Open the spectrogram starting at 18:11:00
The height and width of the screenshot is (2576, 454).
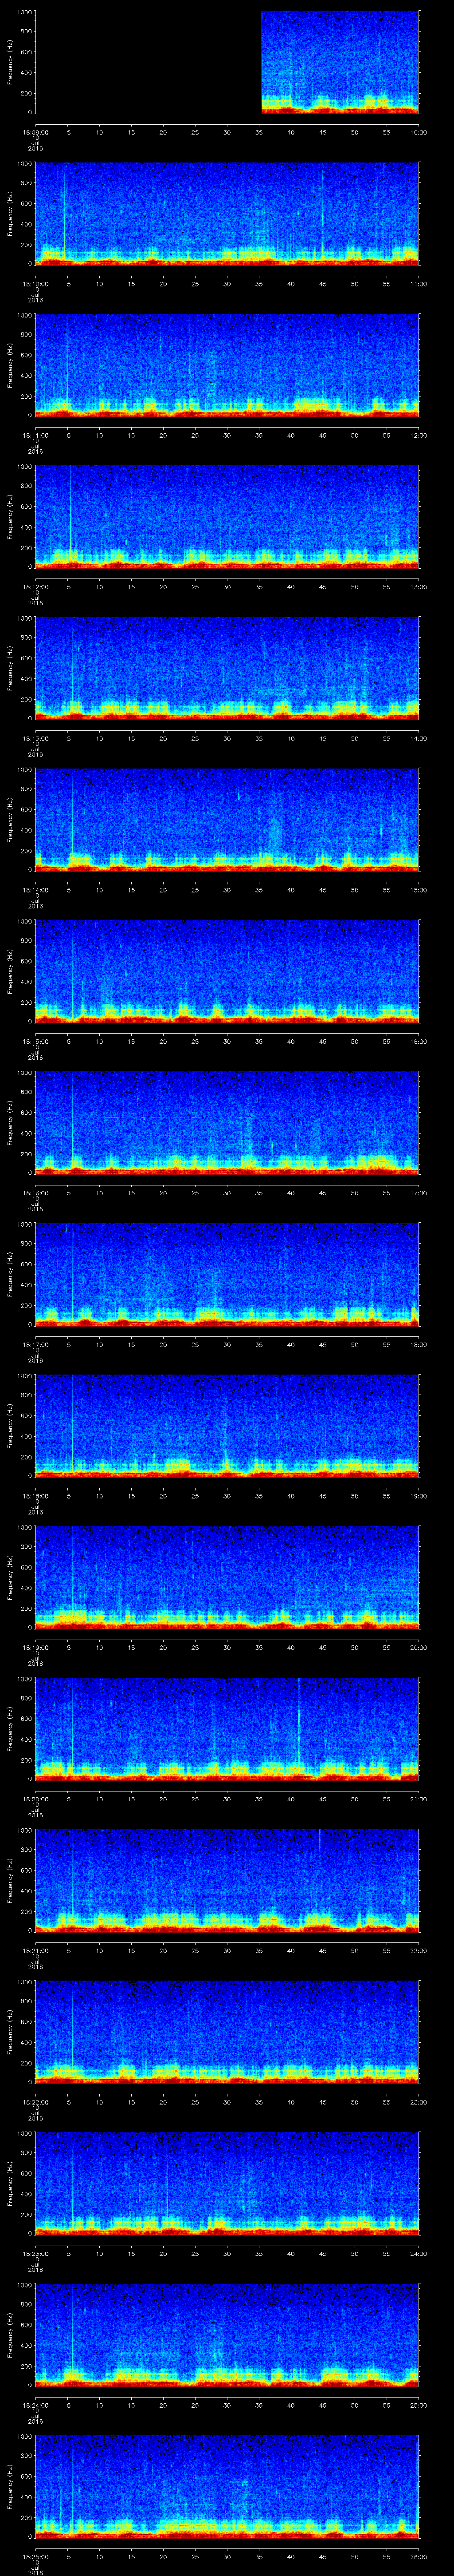click(227, 365)
